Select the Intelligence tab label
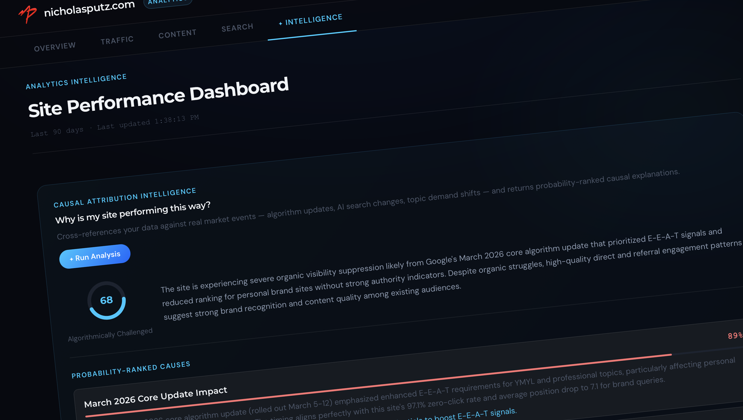743x420 pixels. coord(314,20)
